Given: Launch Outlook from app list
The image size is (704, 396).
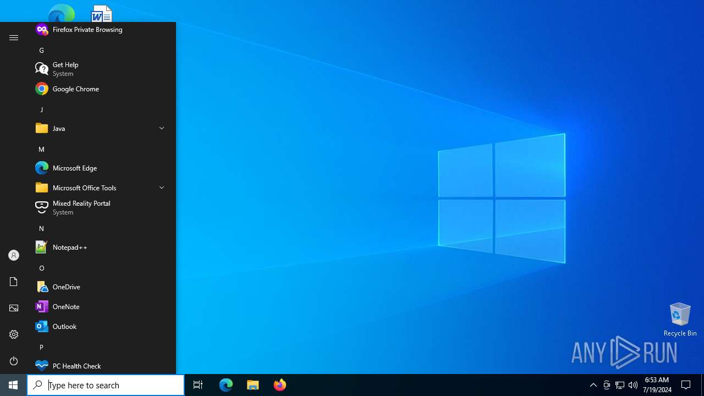Looking at the screenshot, I should click(x=102, y=326).
